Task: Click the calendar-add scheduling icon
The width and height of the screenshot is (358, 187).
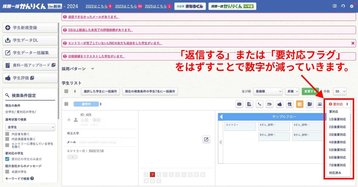Action: [269, 104]
